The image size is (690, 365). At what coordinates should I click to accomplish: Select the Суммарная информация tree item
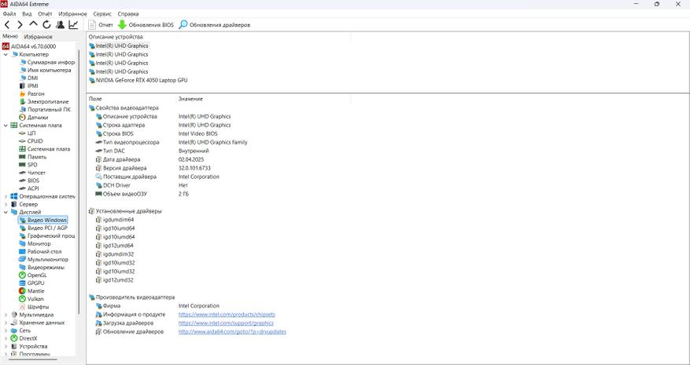click(46, 62)
